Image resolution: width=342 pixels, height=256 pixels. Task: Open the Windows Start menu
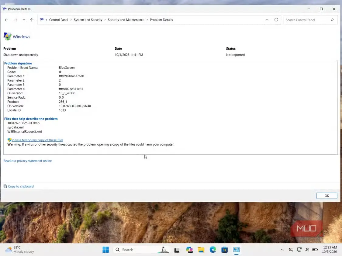click(x=105, y=250)
